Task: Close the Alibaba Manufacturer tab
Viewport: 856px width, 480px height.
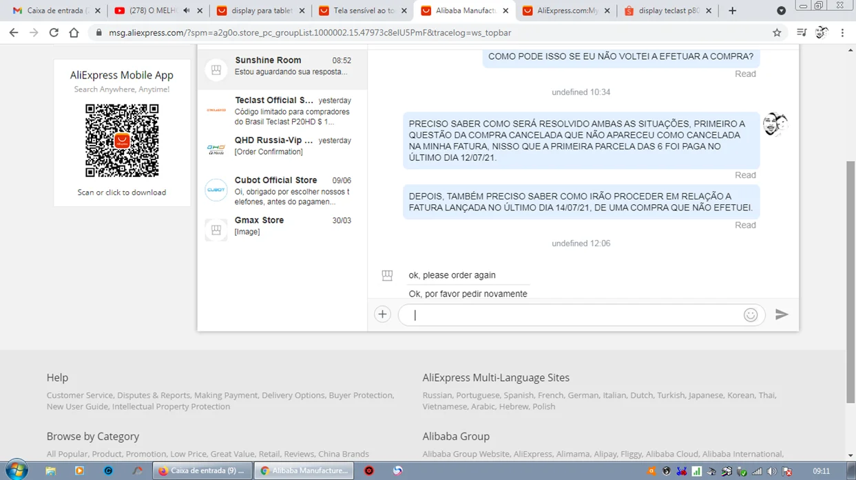Action: (505, 10)
